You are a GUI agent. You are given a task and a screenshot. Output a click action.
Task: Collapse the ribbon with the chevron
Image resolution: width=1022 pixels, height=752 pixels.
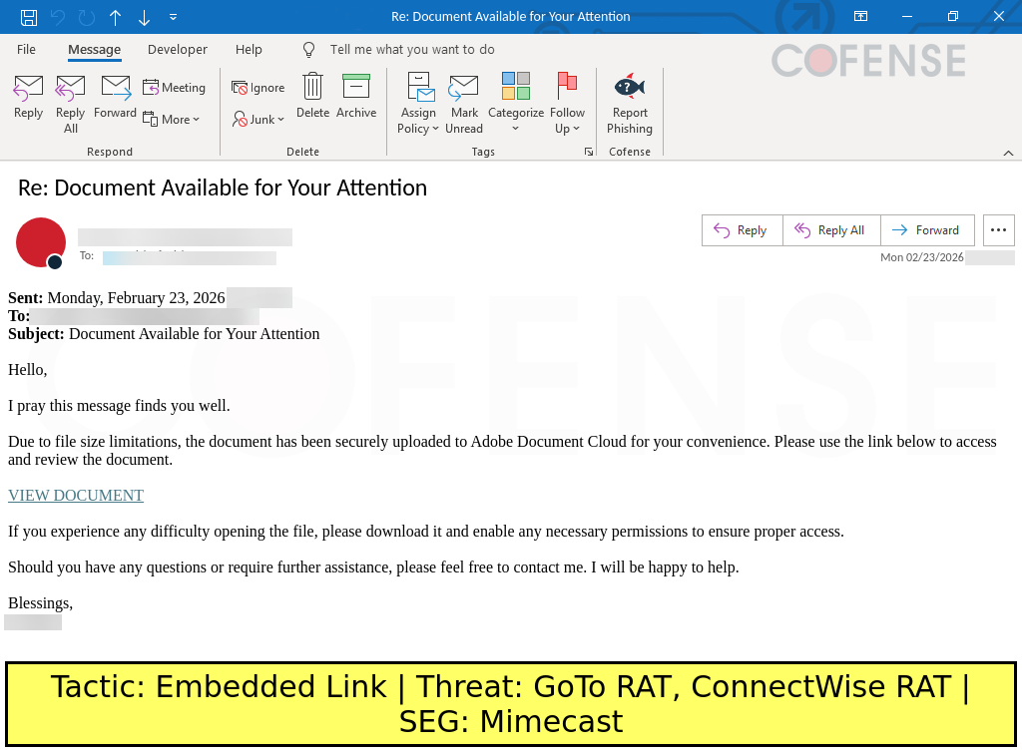(1008, 153)
